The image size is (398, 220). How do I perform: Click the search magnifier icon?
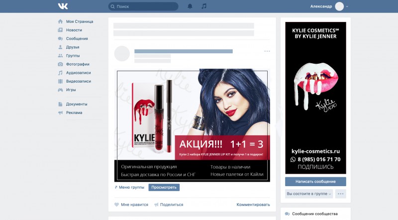click(112, 6)
